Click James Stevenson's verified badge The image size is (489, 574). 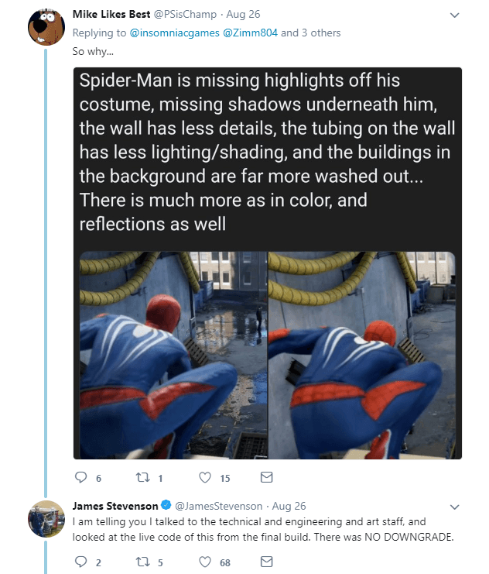coord(166,506)
